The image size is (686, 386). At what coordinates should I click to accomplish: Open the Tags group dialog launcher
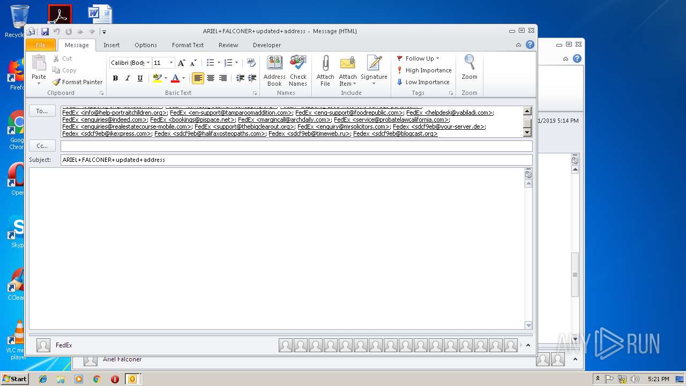451,93
